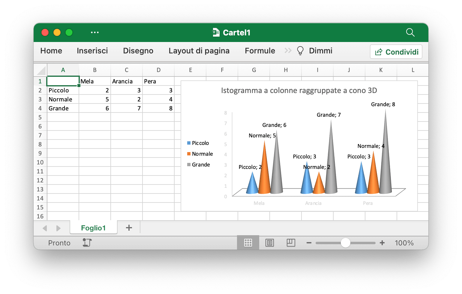Image resolution: width=462 pixels, height=294 pixels.
Task: Click the Pronto status text
Action: pyautogui.click(x=59, y=243)
